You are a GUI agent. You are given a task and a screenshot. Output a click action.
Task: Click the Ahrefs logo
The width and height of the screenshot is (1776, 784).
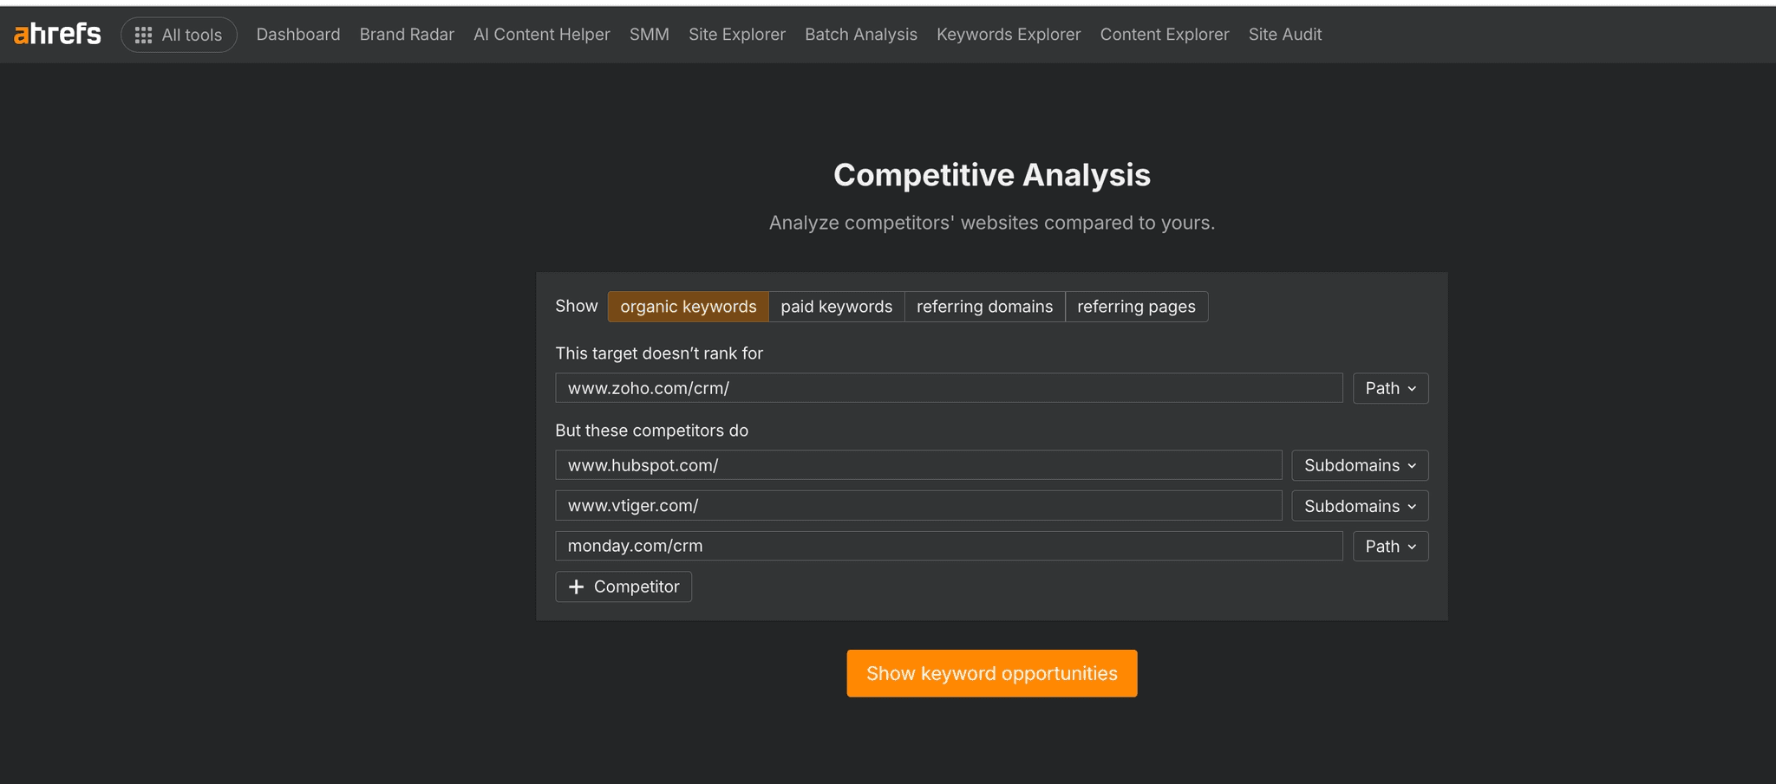[57, 34]
